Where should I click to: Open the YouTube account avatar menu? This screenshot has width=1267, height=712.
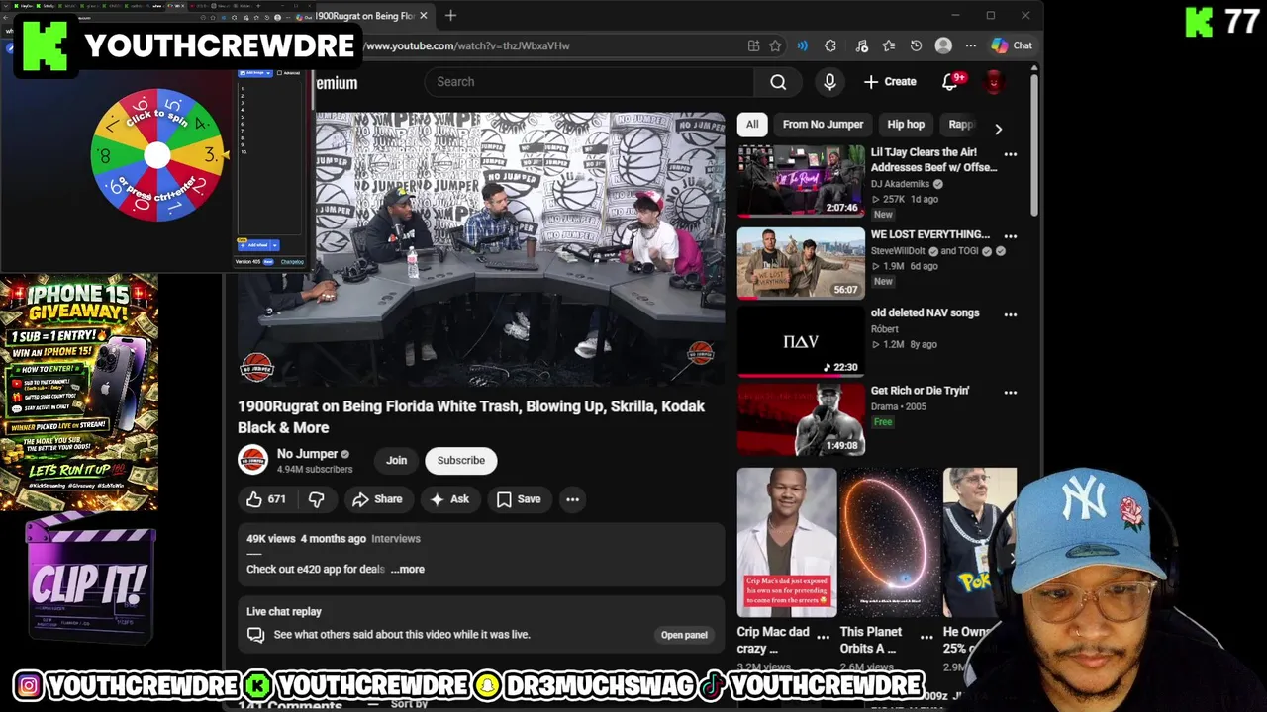coord(994,82)
